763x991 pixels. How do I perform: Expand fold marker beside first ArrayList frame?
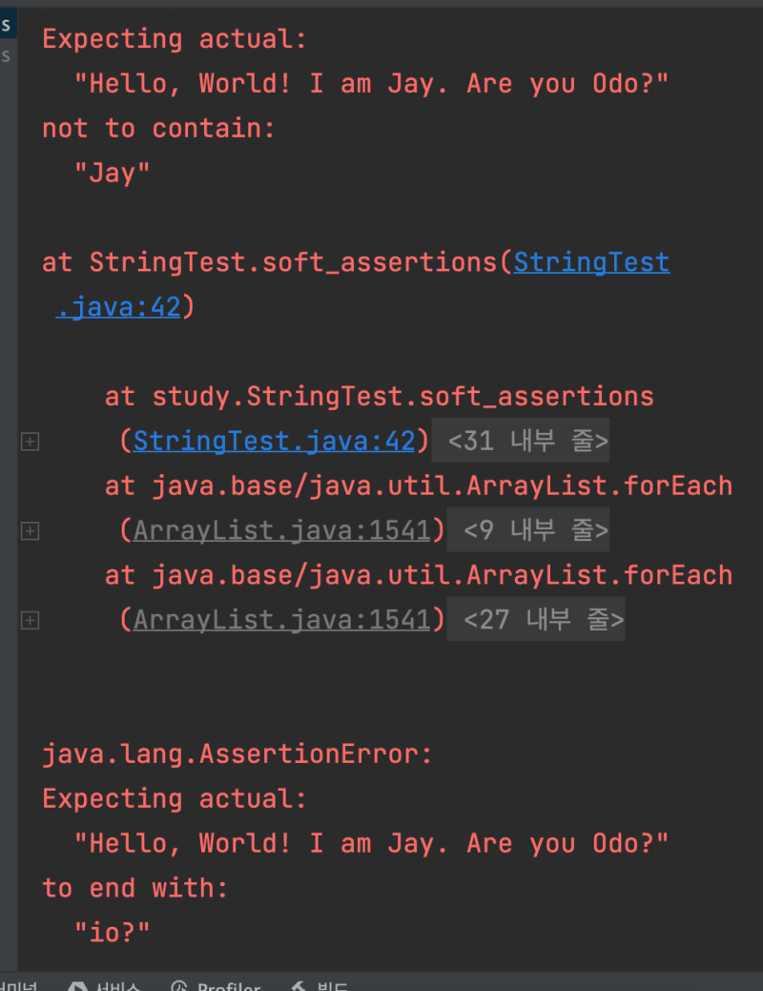(x=29, y=530)
